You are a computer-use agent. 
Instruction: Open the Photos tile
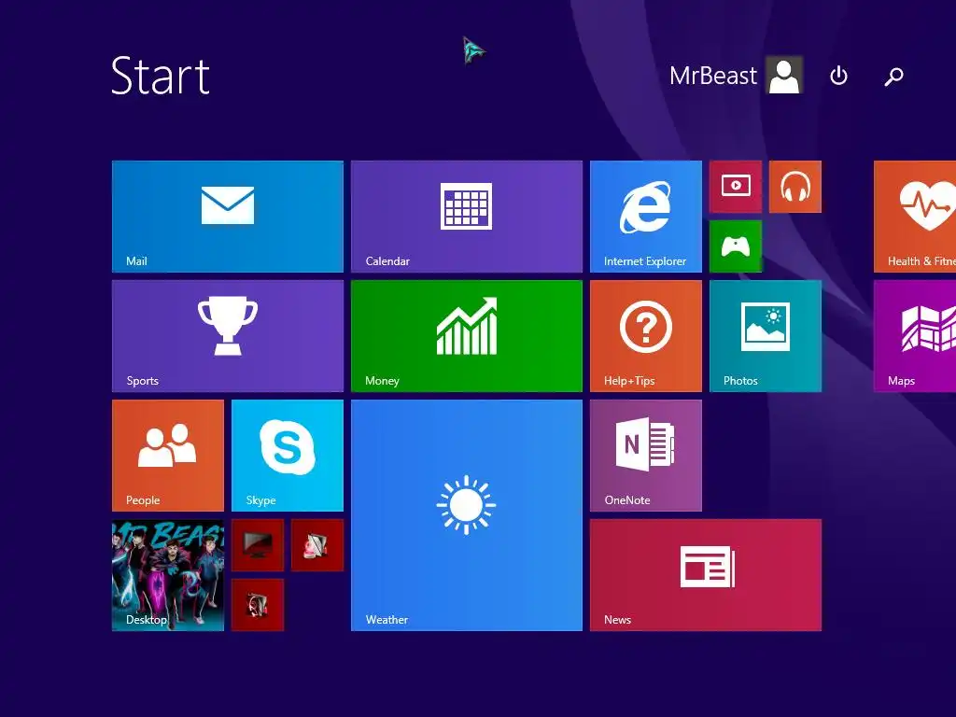[x=766, y=336]
